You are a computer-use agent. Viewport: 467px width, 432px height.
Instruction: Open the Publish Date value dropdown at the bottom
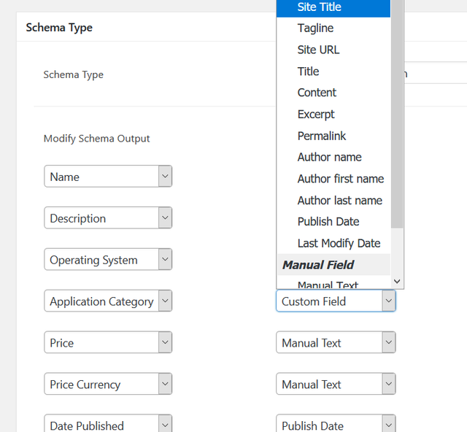coord(336,424)
